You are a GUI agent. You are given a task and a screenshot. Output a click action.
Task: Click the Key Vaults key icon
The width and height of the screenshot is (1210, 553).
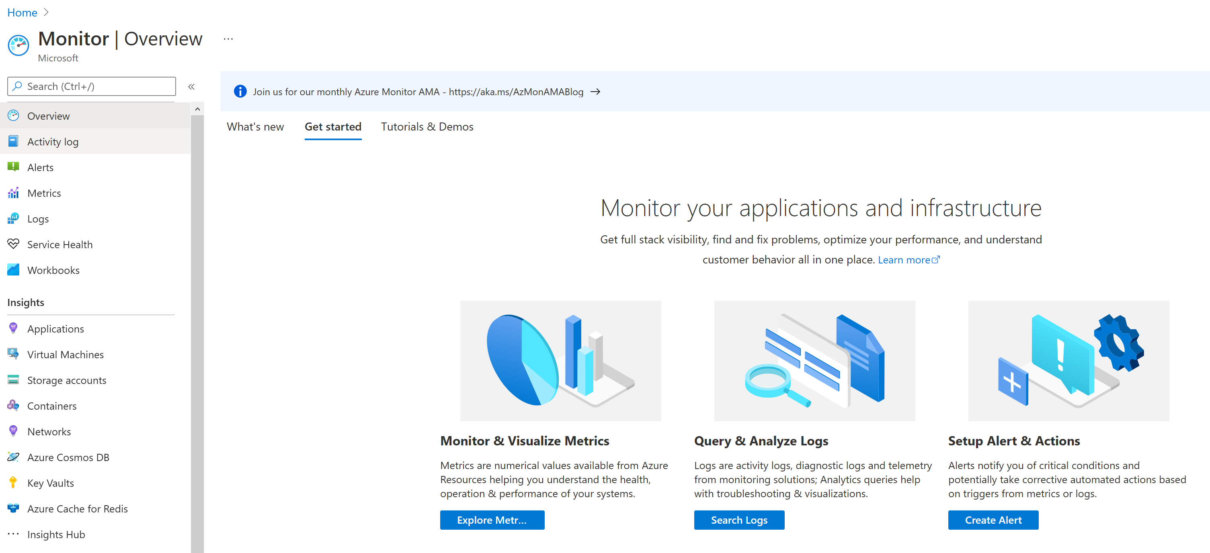click(x=13, y=482)
